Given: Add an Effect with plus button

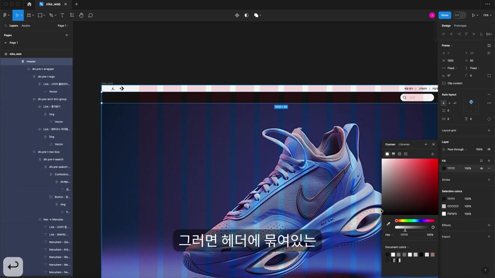Looking at the screenshot, I should pyautogui.click(x=489, y=225).
